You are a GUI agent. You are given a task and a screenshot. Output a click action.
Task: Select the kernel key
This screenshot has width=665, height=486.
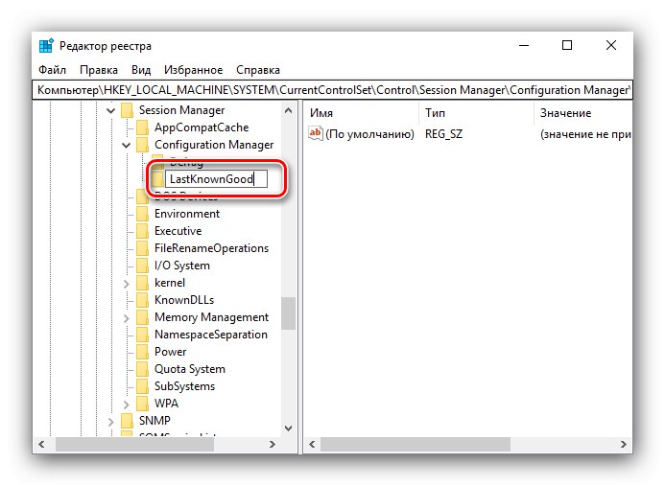click(170, 283)
